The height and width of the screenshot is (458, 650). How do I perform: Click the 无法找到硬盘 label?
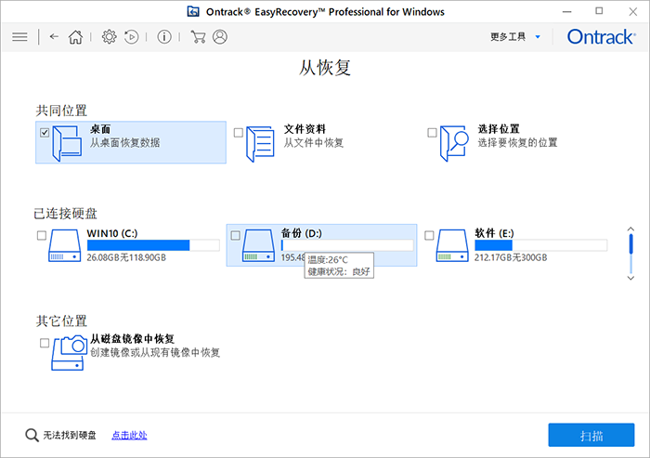pos(70,435)
